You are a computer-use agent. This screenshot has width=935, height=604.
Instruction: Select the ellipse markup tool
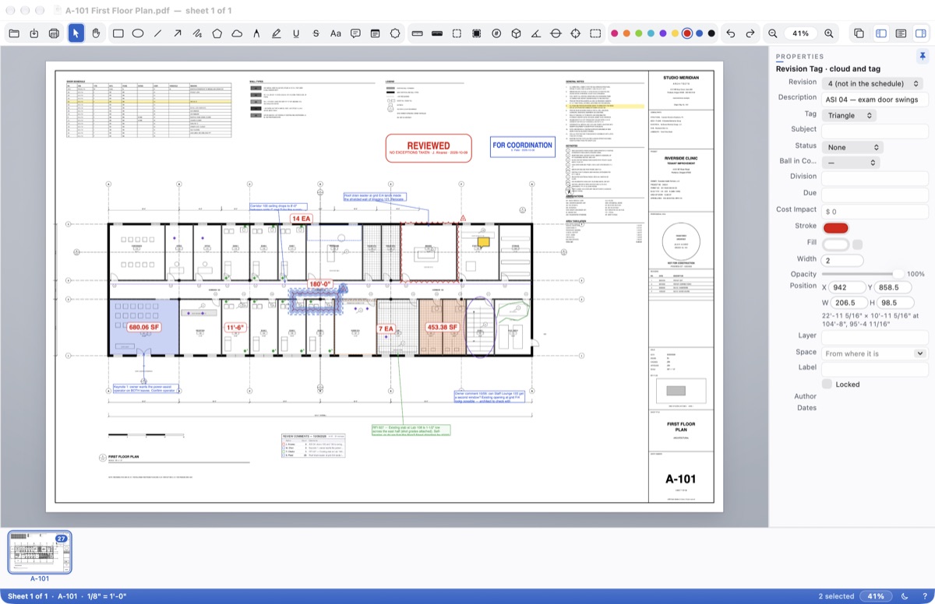click(138, 33)
